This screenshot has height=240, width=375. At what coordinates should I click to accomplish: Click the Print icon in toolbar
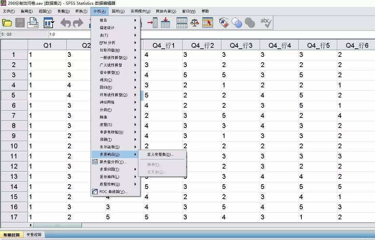[33, 23]
